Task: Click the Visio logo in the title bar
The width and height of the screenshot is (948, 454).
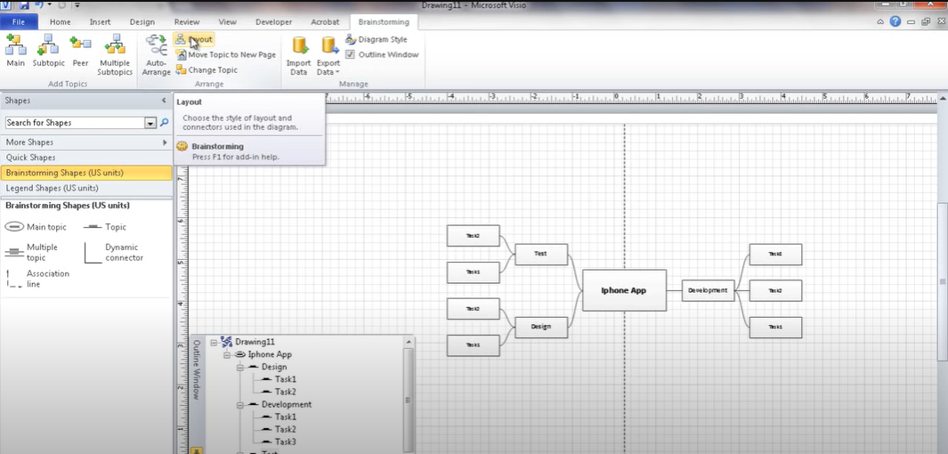Action: [6, 5]
